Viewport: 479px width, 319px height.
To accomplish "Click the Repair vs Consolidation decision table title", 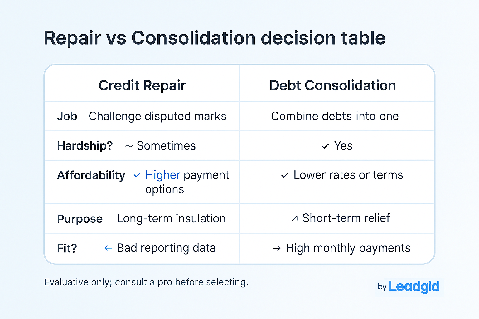I will click(x=215, y=38).
